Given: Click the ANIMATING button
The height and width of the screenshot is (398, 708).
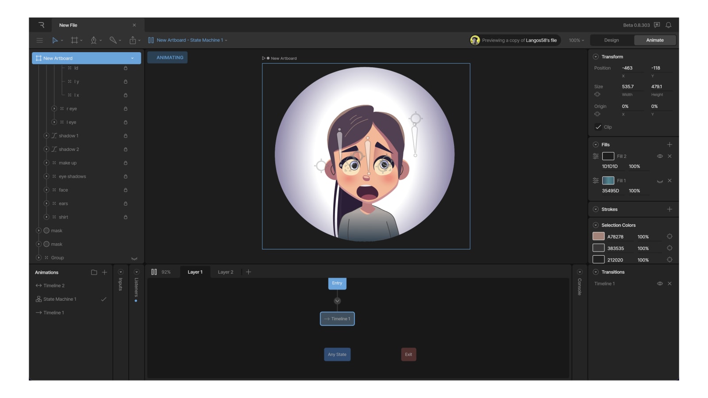Looking at the screenshot, I should (x=168, y=57).
